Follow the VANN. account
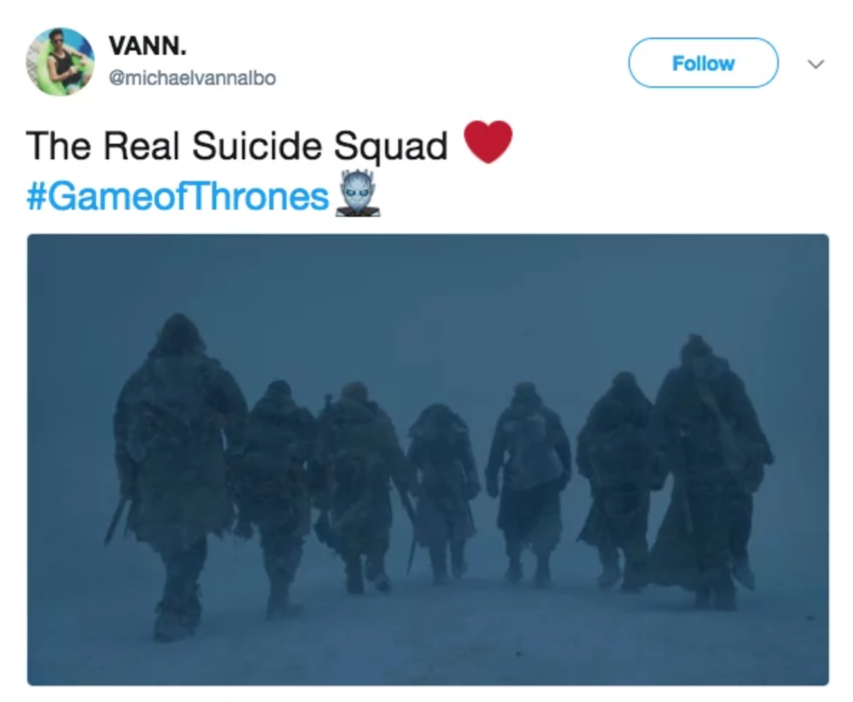 coord(703,63)
